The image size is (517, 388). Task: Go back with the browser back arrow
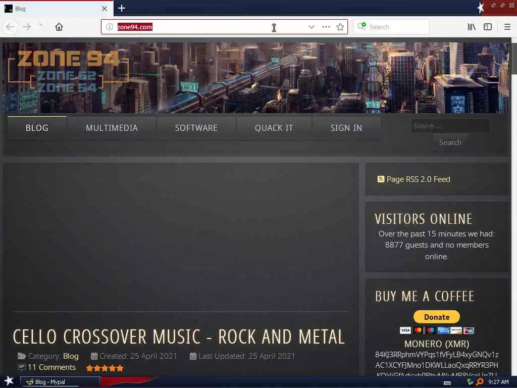point(10,27)
